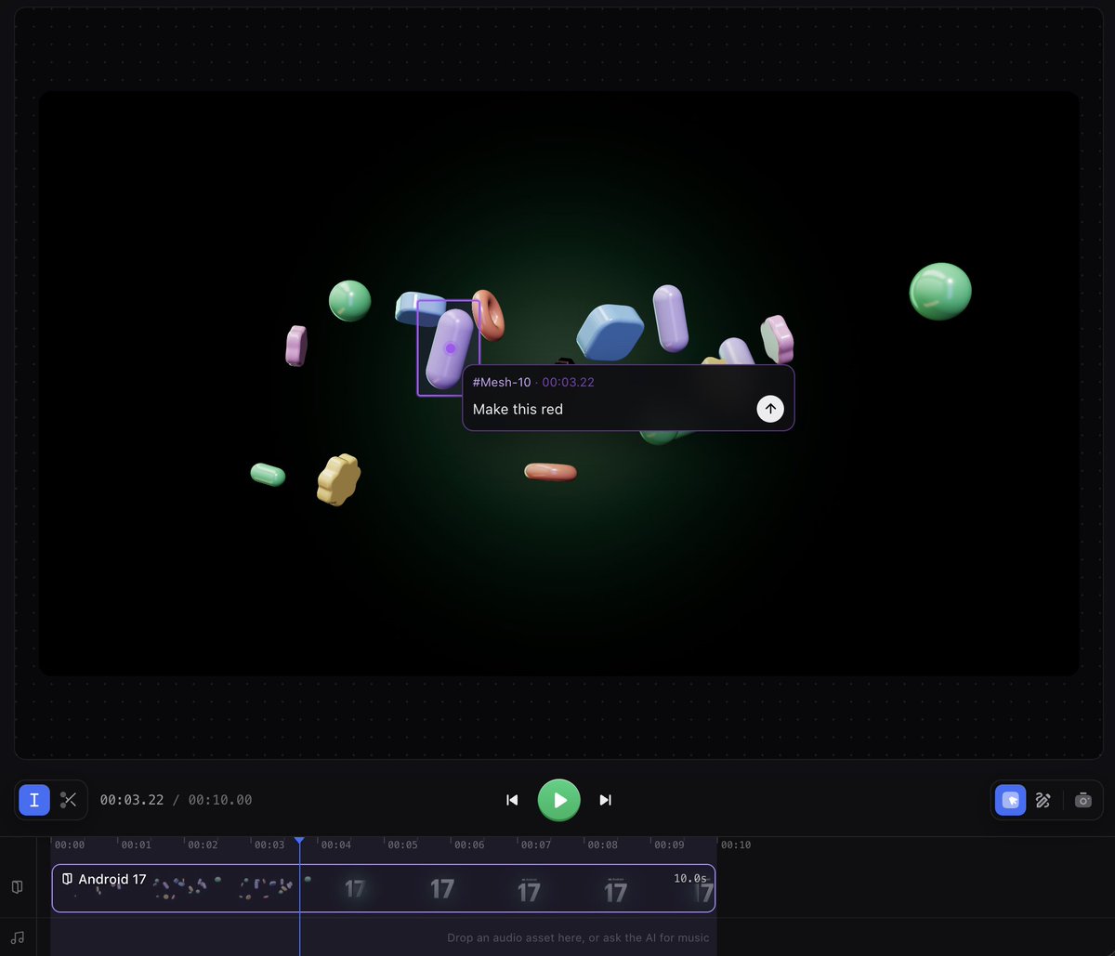
Task: Activate the pointer select tool
Action: (x=1011, y=800)
